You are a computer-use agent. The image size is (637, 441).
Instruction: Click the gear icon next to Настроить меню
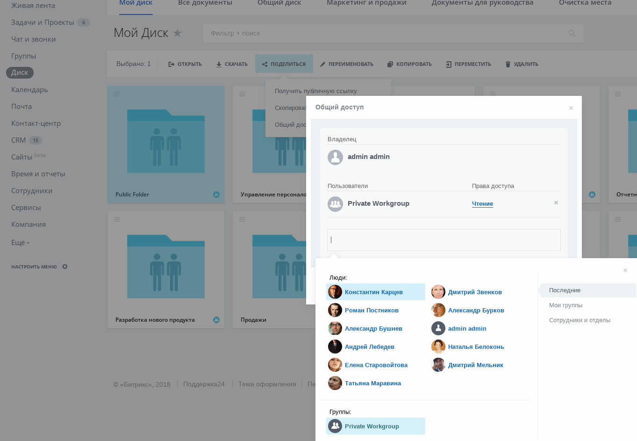click(65, 267)
